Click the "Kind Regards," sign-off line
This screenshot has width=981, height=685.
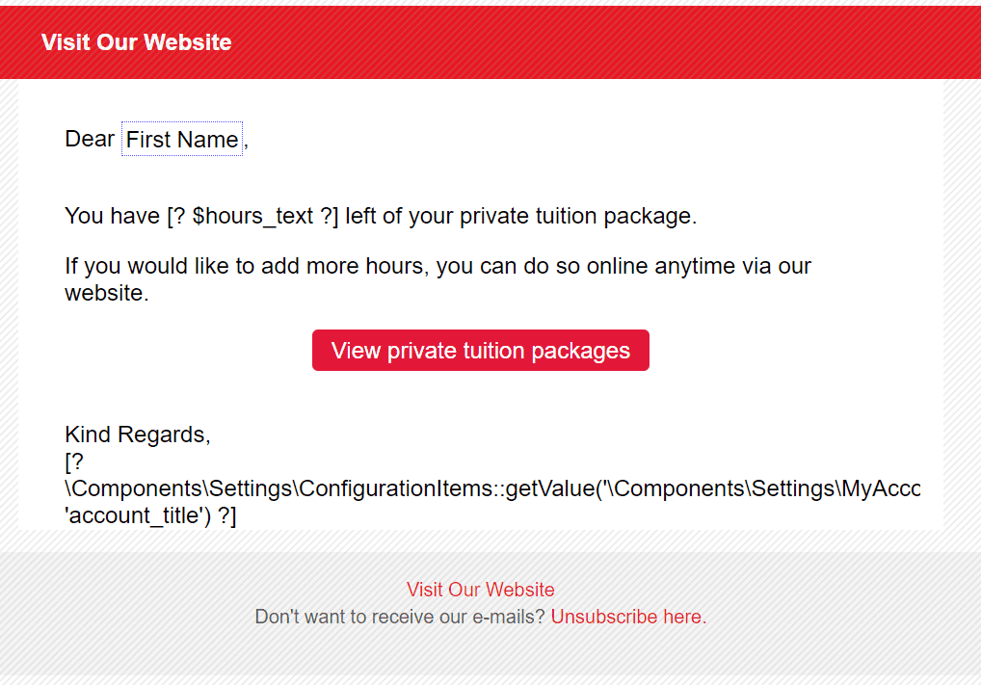pyautogui.click(x=137, y=435)
